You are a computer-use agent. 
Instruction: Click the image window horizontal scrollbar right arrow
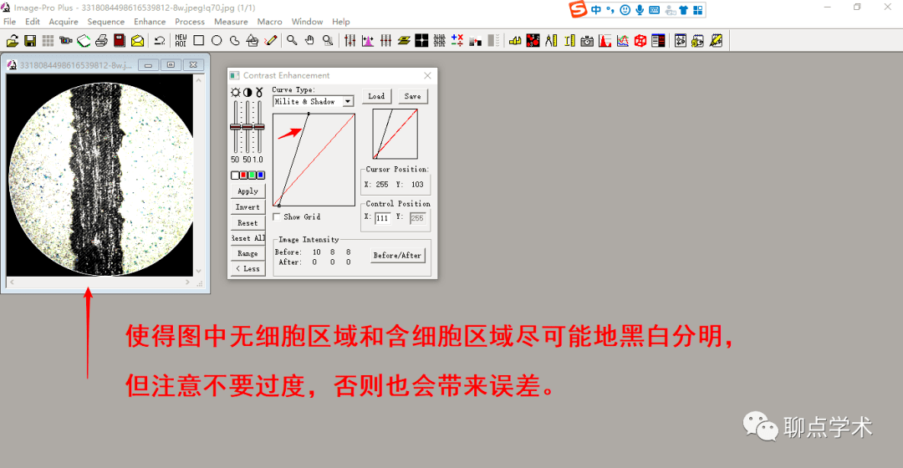tap(188, 282)
